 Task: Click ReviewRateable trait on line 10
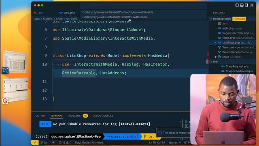coord(79,73)
